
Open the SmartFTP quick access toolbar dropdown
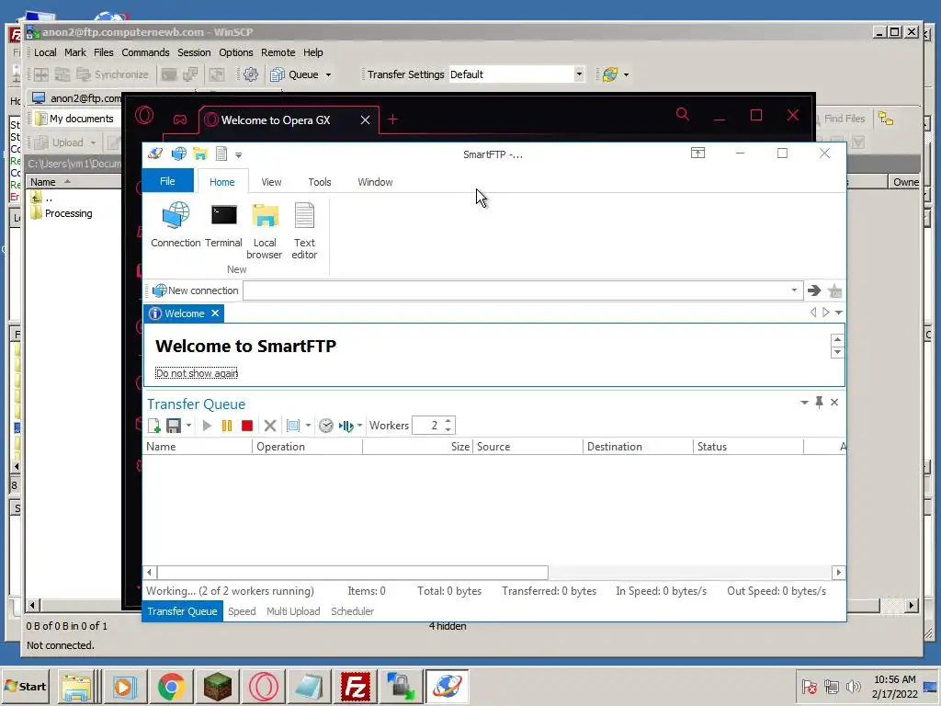tap(238, 154)
